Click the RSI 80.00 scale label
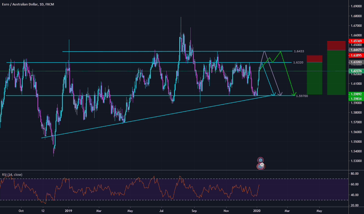Viewport: 364px width, 214px height. coord(355,174)
